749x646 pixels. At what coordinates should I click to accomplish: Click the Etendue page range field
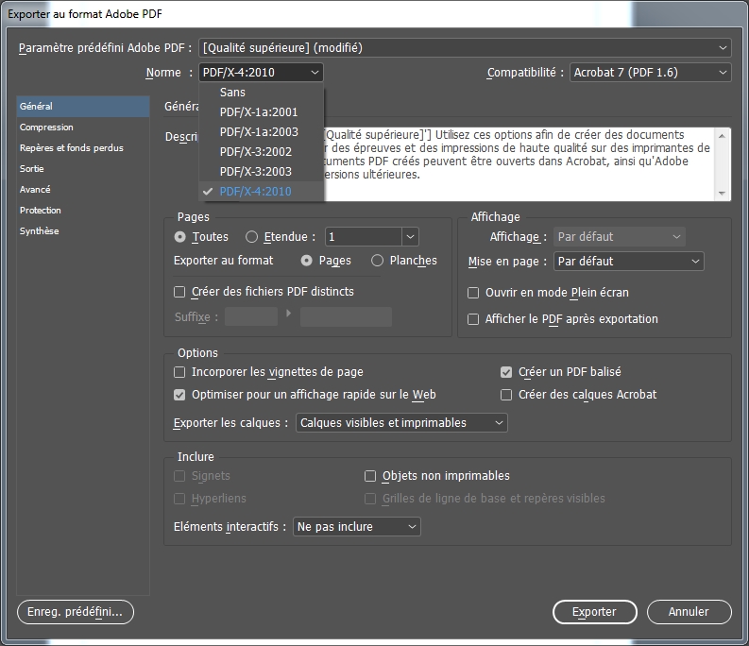363,237
